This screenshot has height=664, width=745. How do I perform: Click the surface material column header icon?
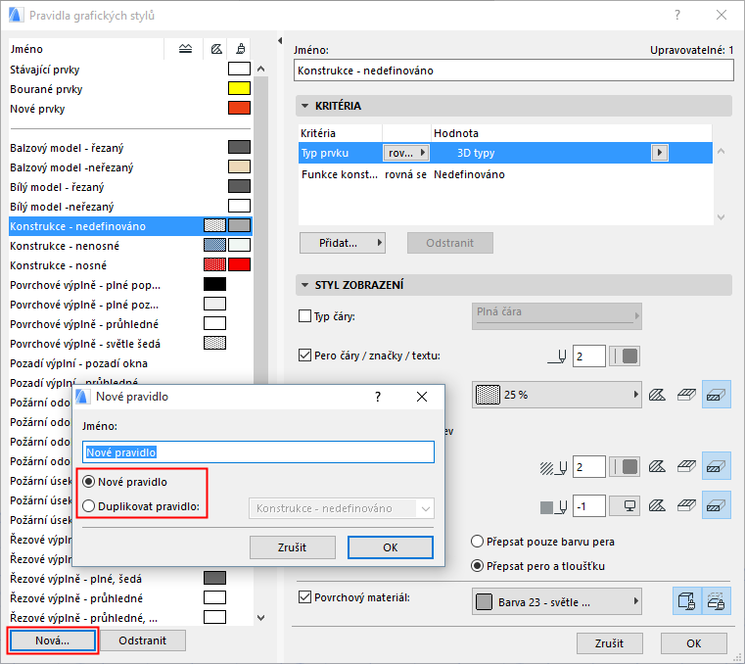coord(241,49)
